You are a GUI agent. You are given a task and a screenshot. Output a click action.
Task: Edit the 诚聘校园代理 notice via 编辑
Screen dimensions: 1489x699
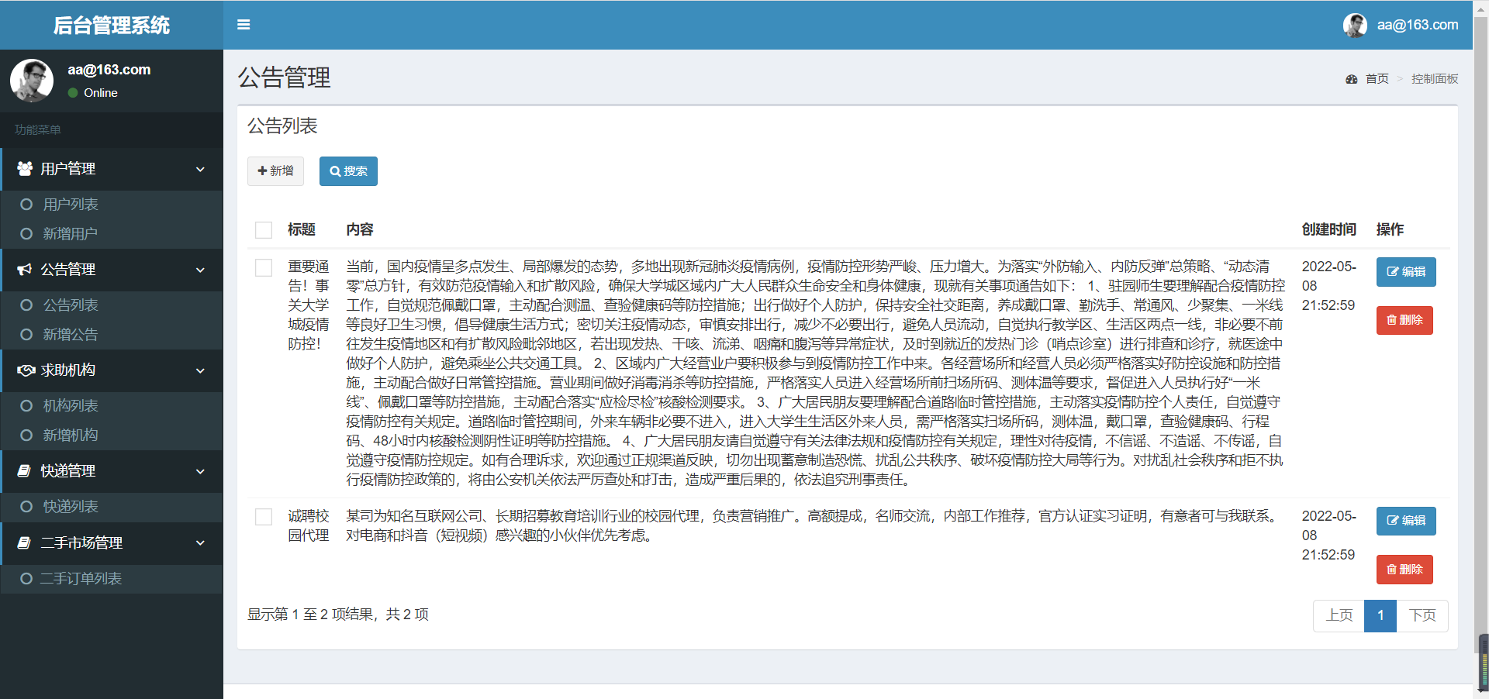[1406, 521]
